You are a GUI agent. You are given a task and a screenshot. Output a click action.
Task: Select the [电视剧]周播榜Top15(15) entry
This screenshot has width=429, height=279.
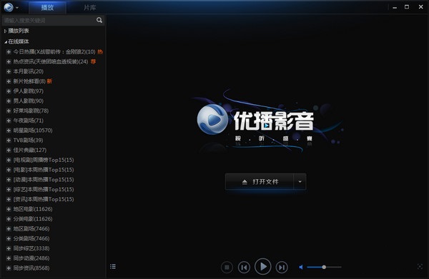point(44,160)
